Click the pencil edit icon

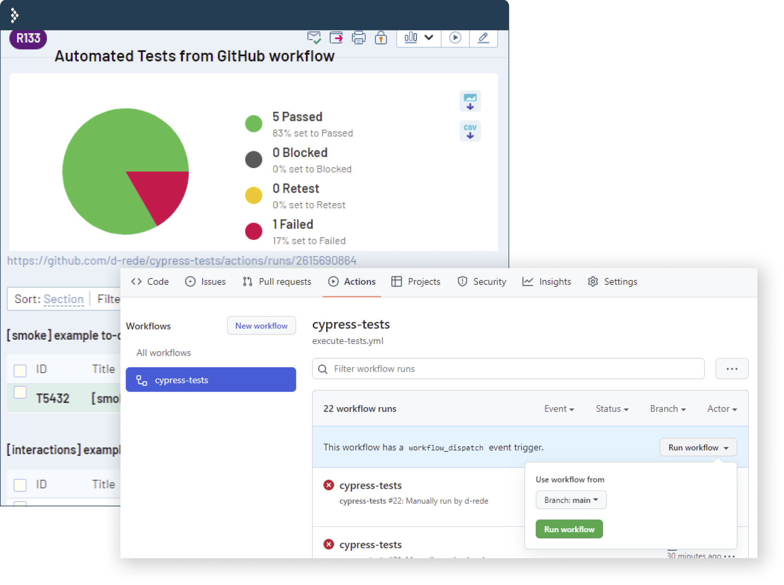tap(483, 38)
